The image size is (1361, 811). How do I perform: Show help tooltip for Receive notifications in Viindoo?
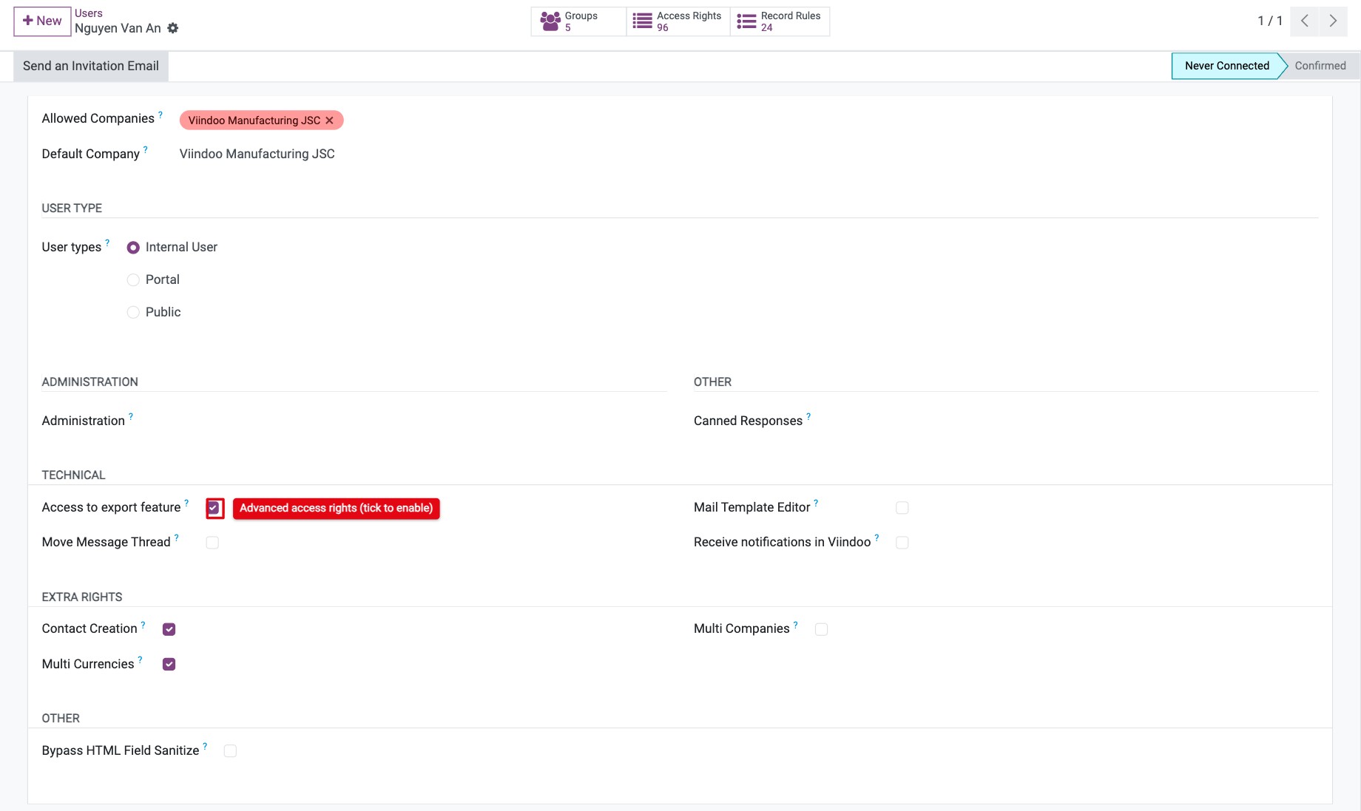(877, 537)
